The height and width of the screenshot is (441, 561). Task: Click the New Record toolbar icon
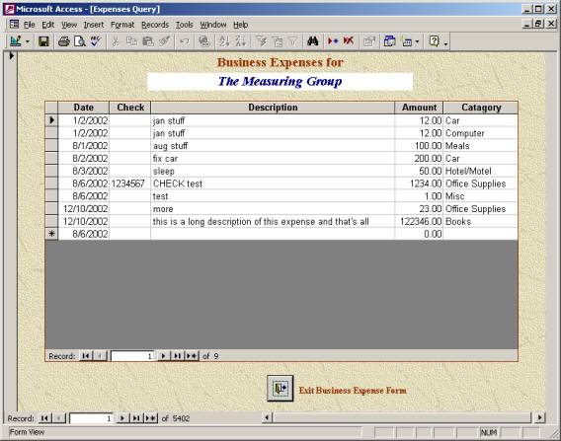(x=333, y=41)
